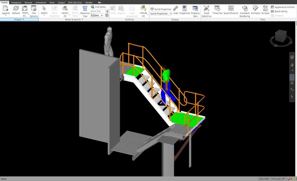Click the Quick Find search icon

click(x=107, y=11)
